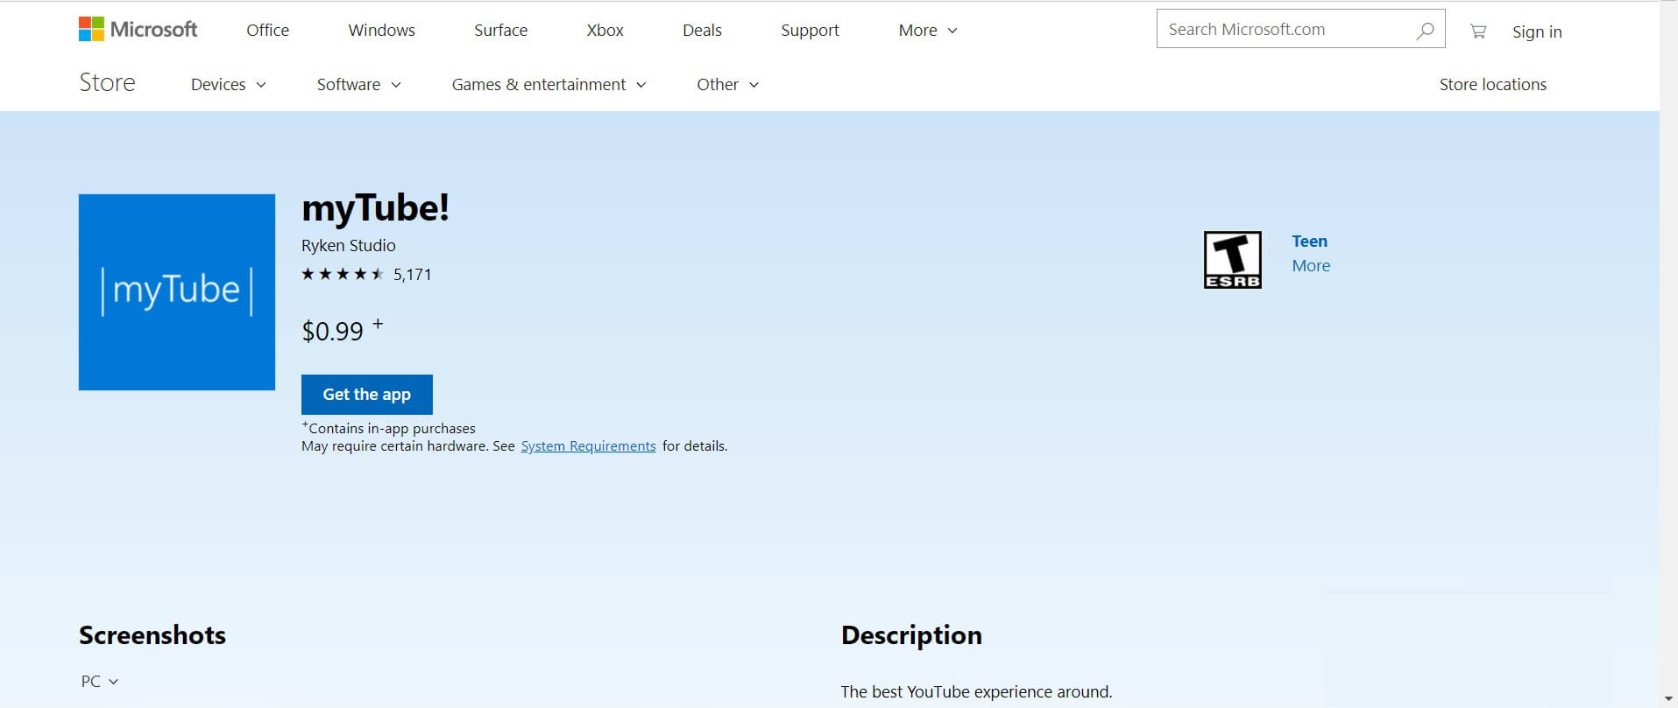The height and width of the screenshot is (708, 1678).
Task: Open the shopping cart
Action: tap(1478, 32)
